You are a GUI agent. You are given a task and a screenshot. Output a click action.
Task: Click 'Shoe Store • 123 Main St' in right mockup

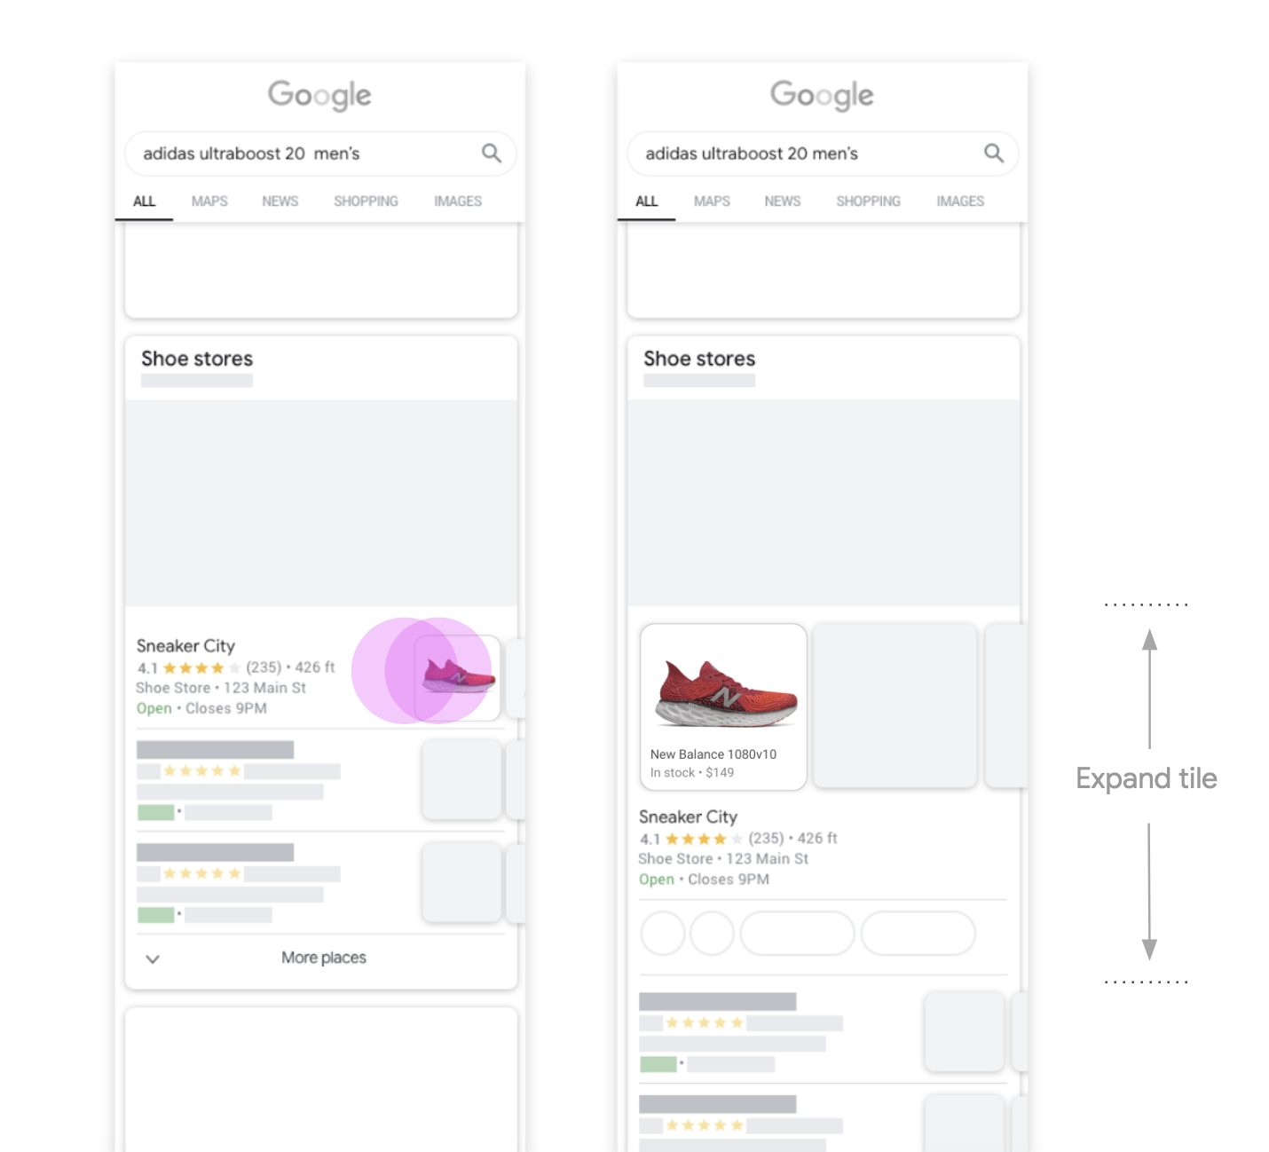point(723,859)
